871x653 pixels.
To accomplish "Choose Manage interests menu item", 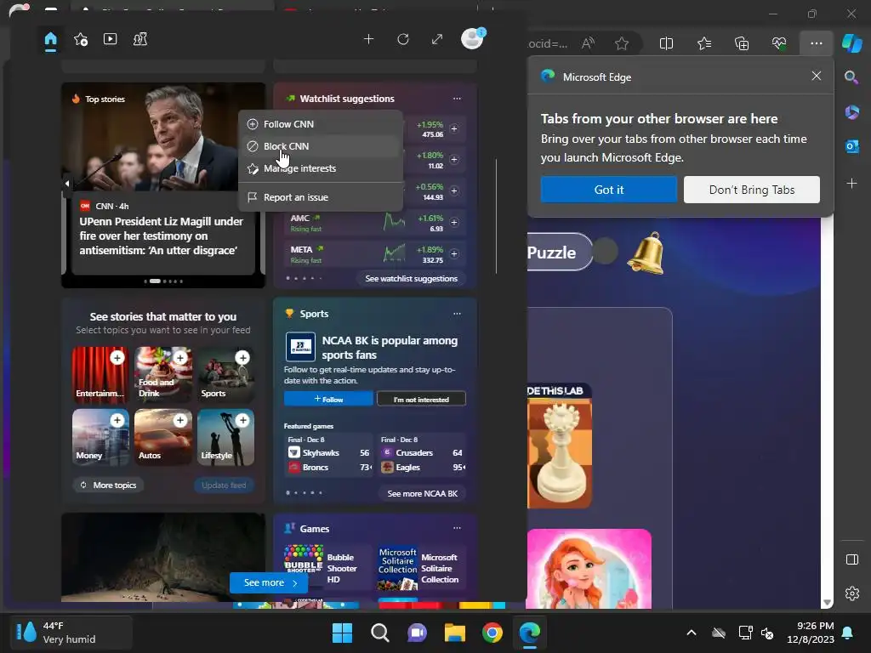I will 321,169.
